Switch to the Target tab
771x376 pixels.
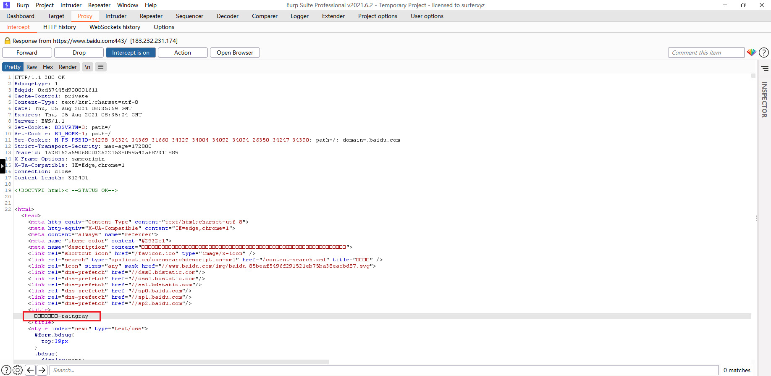click(x=56, y=16)
